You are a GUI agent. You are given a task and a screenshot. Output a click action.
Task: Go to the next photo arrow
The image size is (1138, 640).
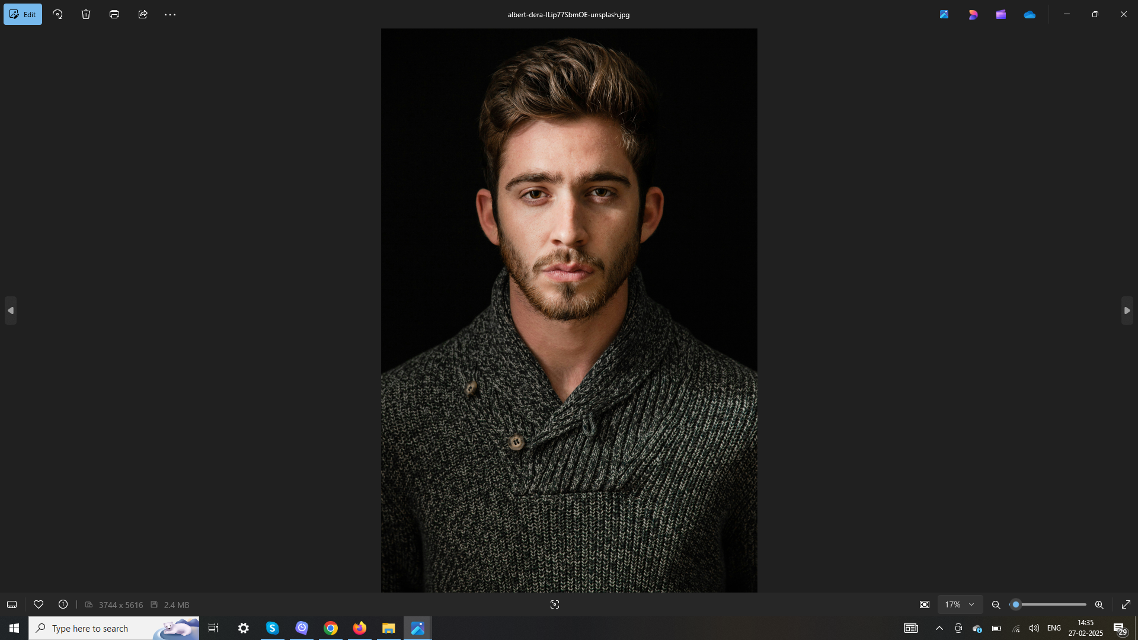[x=1127, y=311]
